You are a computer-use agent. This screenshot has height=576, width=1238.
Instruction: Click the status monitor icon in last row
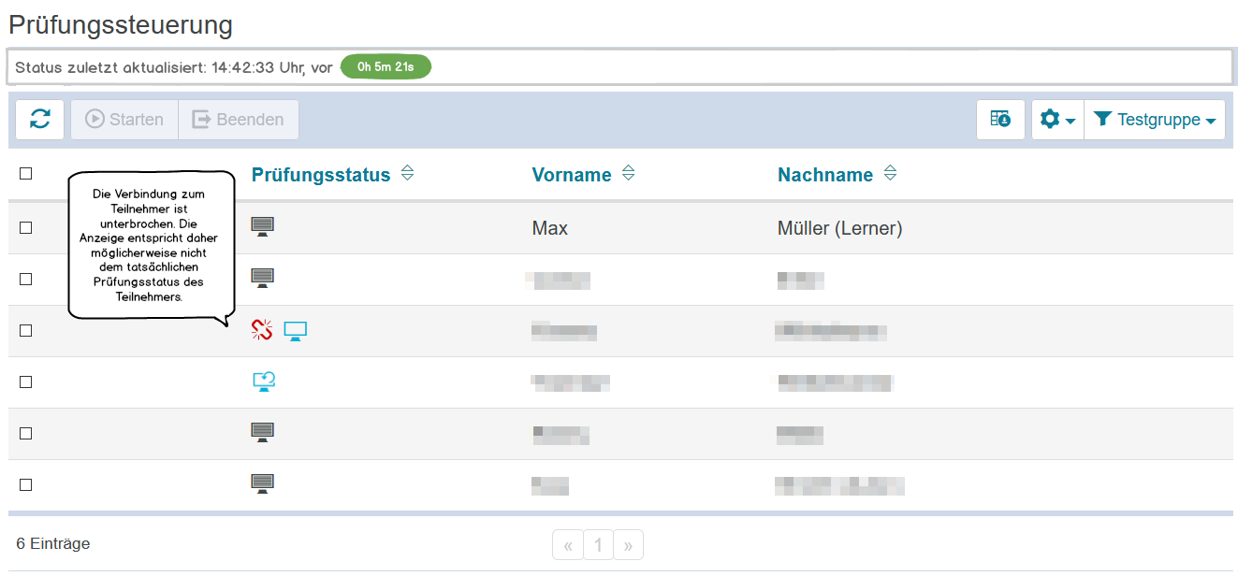point(263,484)
